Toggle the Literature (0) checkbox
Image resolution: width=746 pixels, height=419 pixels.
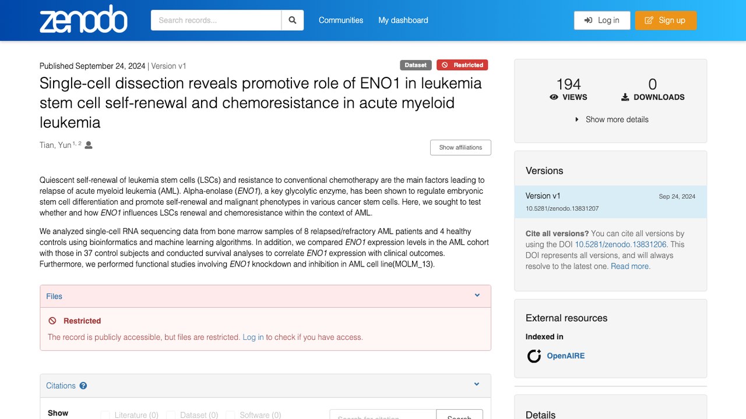pos(105,415)
